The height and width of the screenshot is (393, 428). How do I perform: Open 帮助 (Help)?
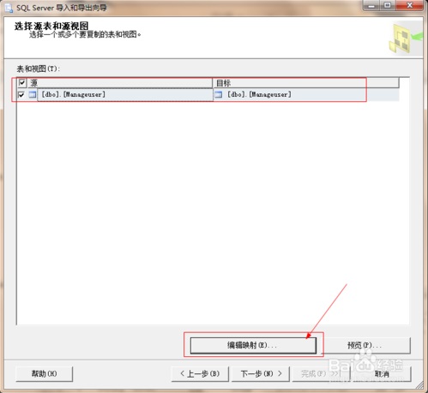[45, 373]
